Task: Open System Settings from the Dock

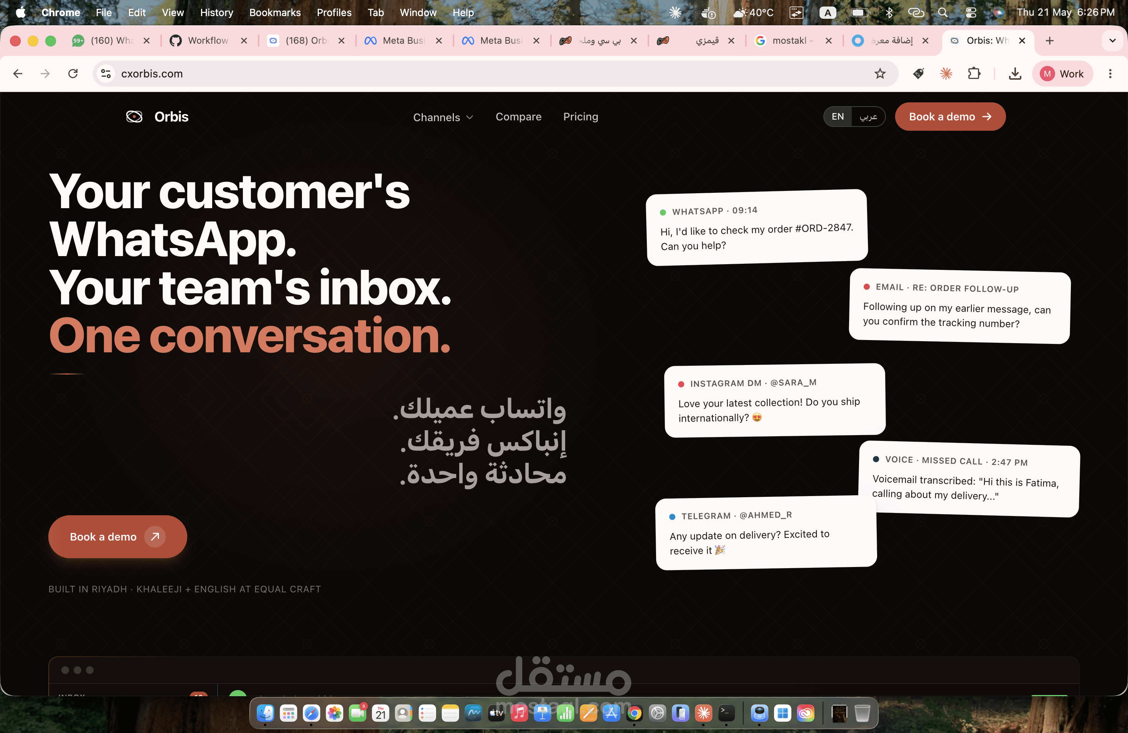Action: point(657,713)
